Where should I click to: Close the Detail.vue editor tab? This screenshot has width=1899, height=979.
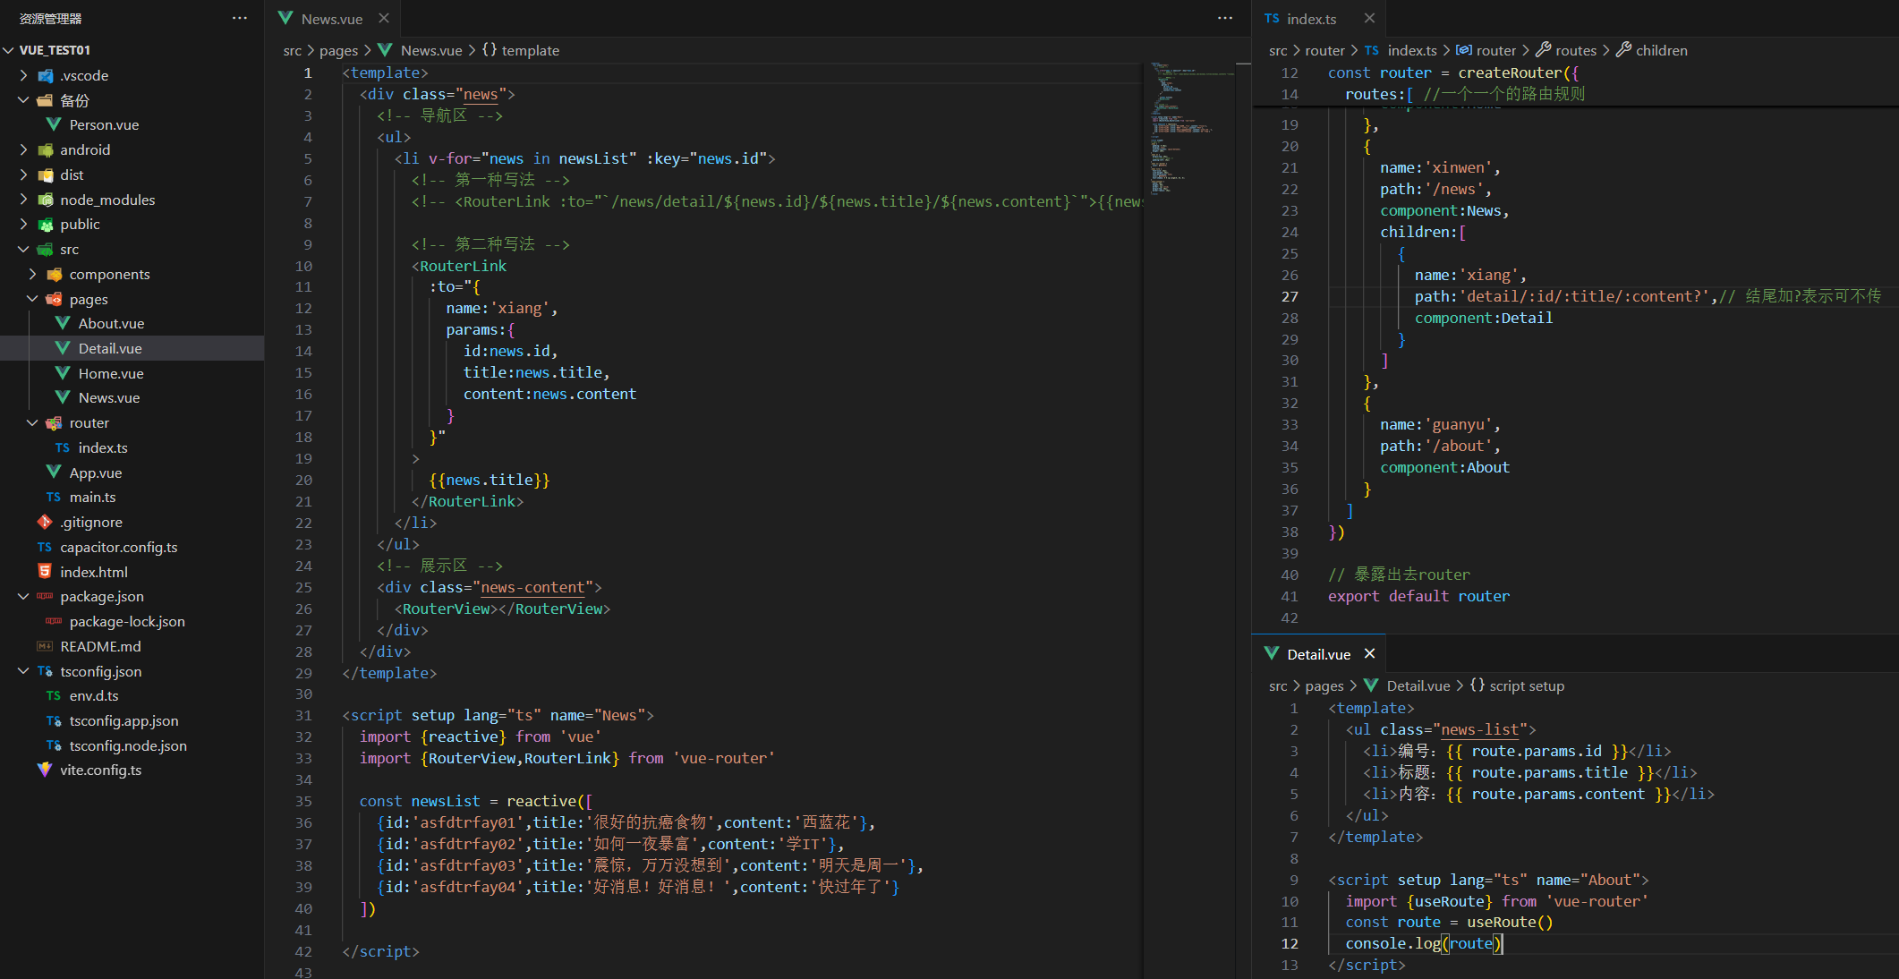[x=1369, y=654]
